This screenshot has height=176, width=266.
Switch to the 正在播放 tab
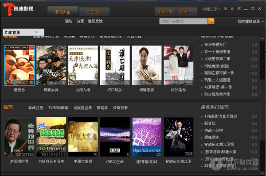[94, 12]
